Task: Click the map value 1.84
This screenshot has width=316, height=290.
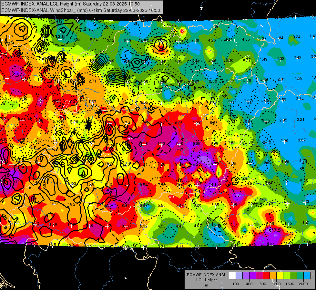Action: tap(280, 38)
